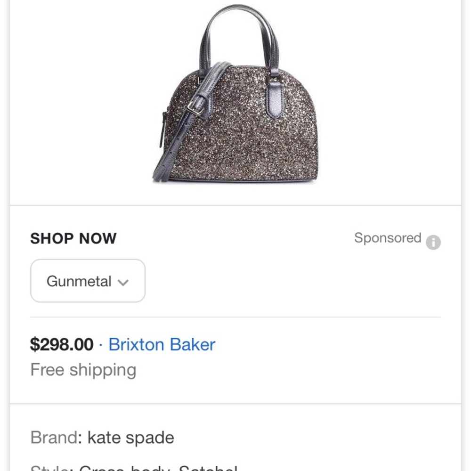
Task: Click the chevron arrow in Gunmetal selector
Action: point(123,282)
